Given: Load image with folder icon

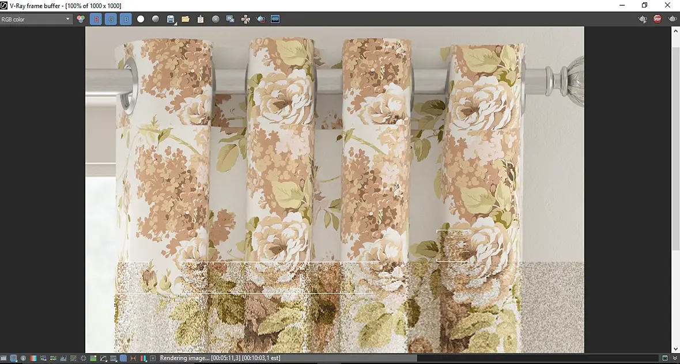Looking at the screenshot, I should click(x=186, y=19).
